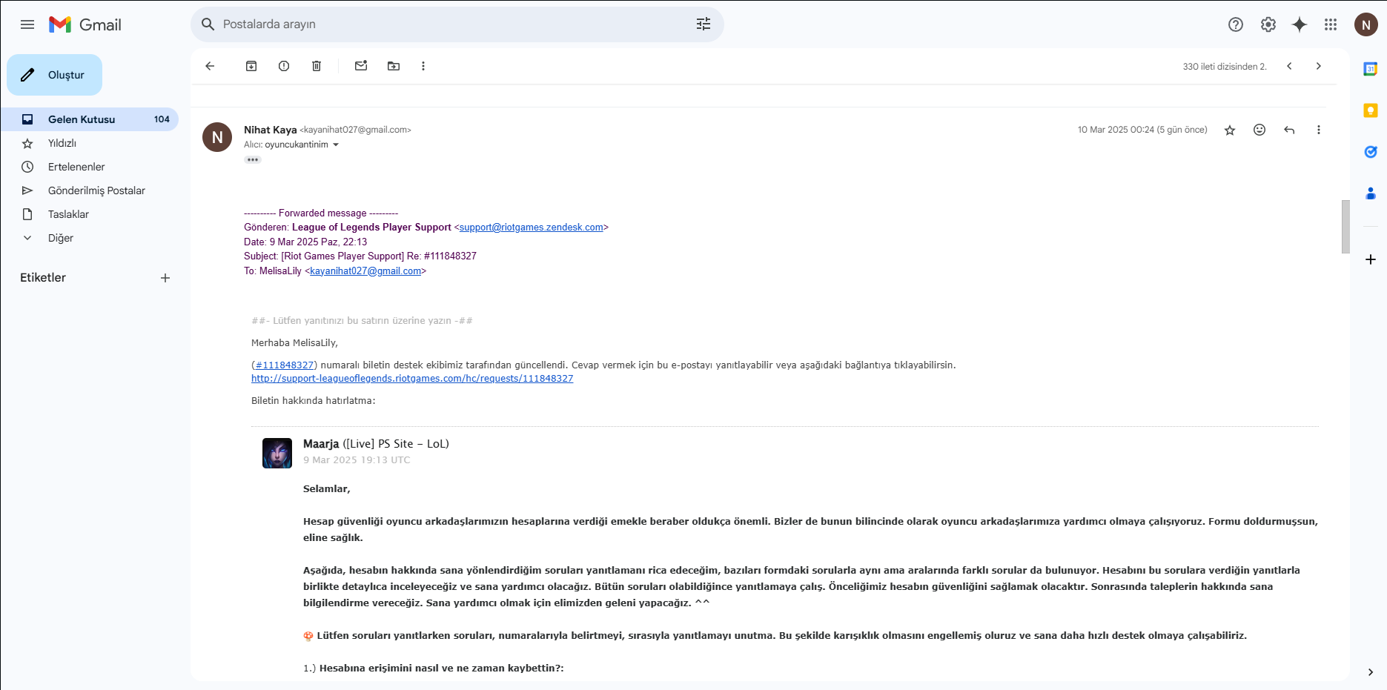Screen dimensions: 1387x690
Task: Open message more options menu
Action: click(x=1319, y=130)
